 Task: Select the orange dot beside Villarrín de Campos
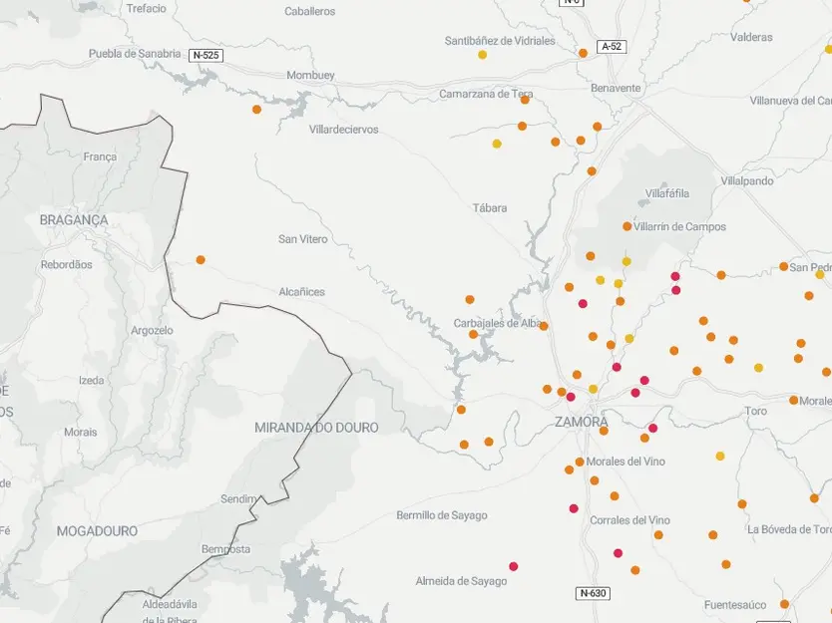tap(626, 226)
